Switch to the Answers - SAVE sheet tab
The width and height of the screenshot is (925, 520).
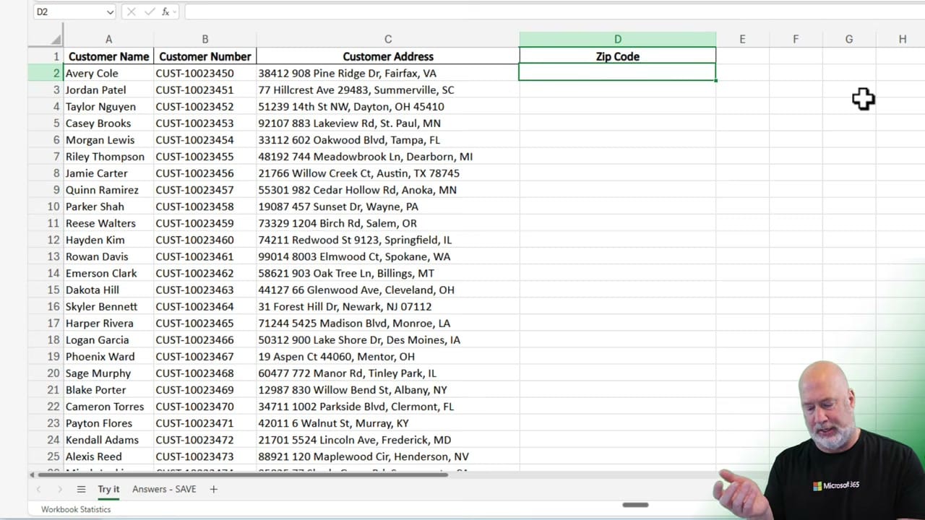click(x=163, y=489)
